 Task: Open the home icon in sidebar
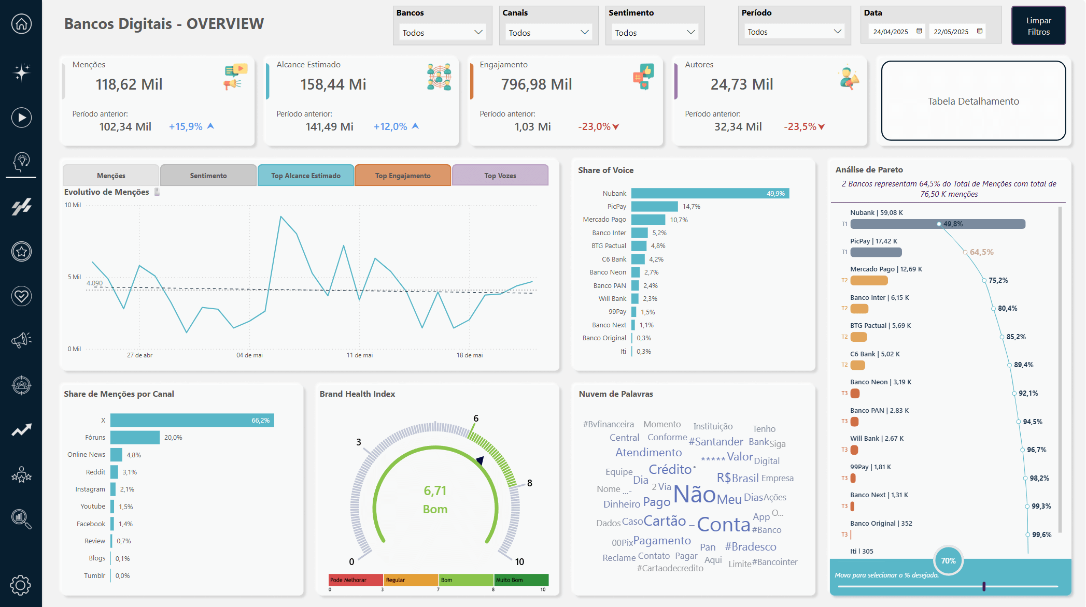click(21, 24)
